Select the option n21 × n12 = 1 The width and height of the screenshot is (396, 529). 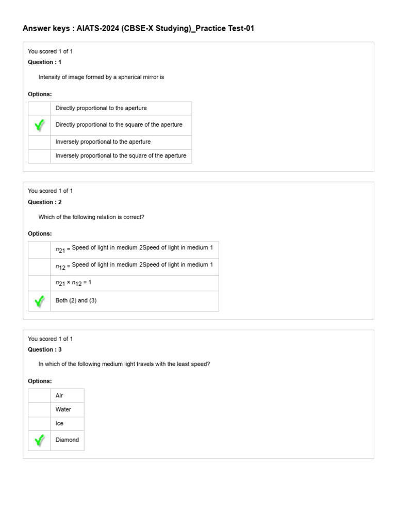point(73,283)
